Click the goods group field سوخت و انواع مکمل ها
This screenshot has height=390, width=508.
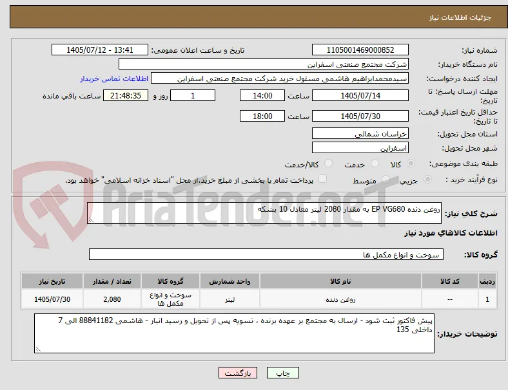(266, 254)
